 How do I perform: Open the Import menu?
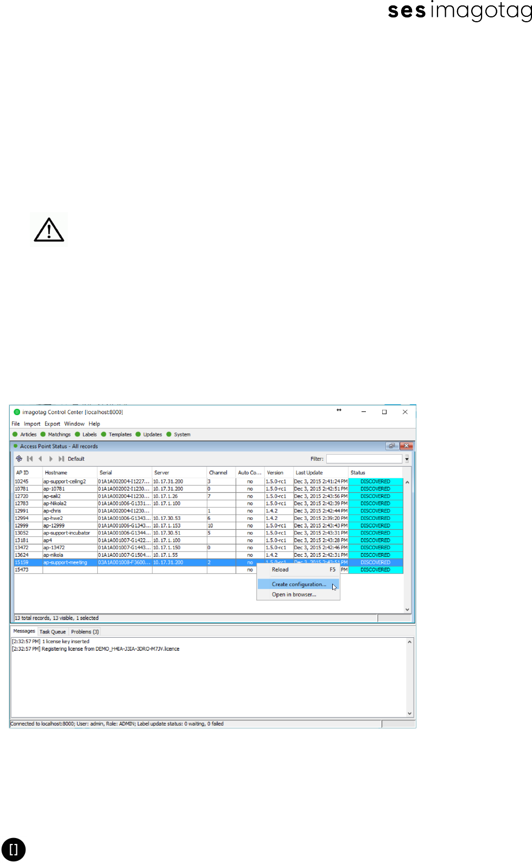[x=32, y=424]
